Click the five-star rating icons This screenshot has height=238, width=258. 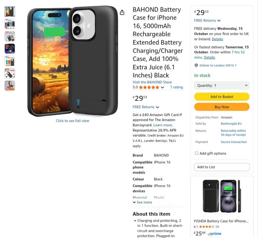pyautogui.click(x=149, y=87)
